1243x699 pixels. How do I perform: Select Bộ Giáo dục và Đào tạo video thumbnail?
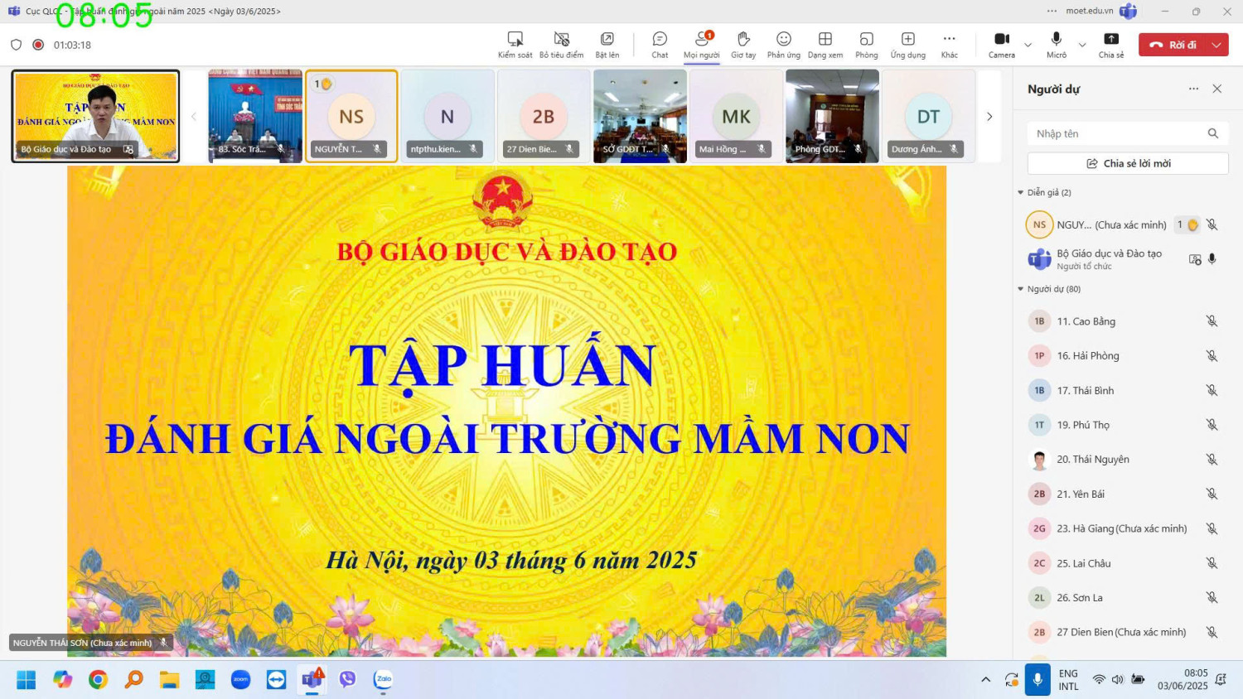click(95, 116)
